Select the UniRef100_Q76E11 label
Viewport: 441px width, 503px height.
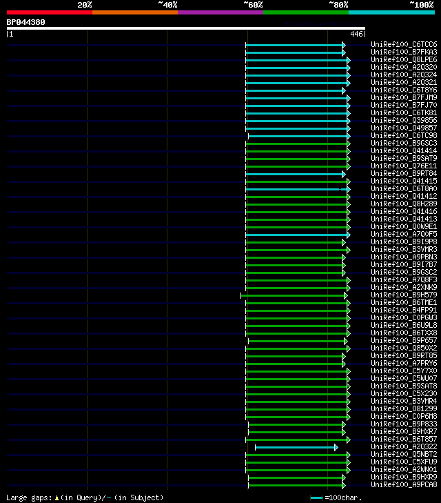click(404, 166)
